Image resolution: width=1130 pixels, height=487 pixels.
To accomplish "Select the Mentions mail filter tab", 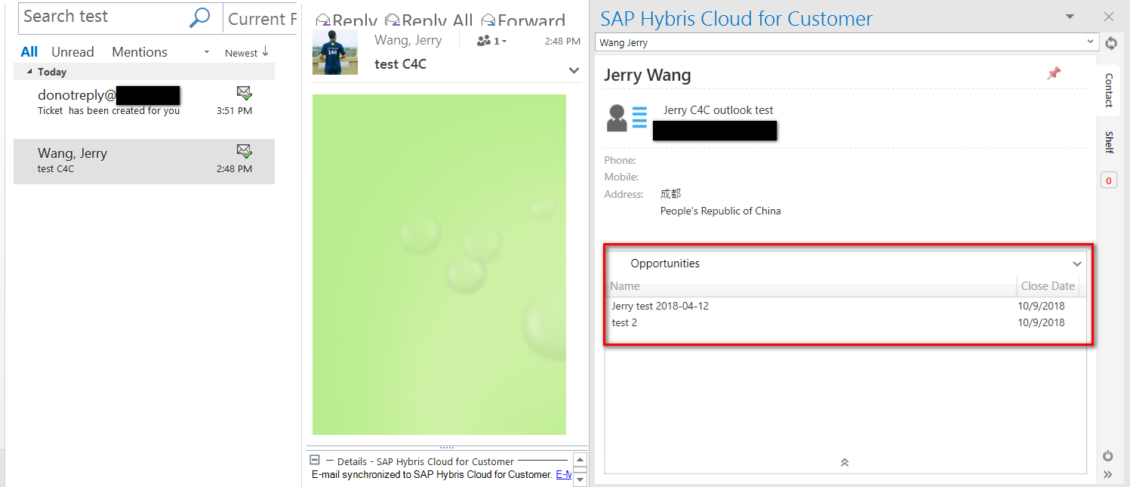I will click(x=140, y=52).
